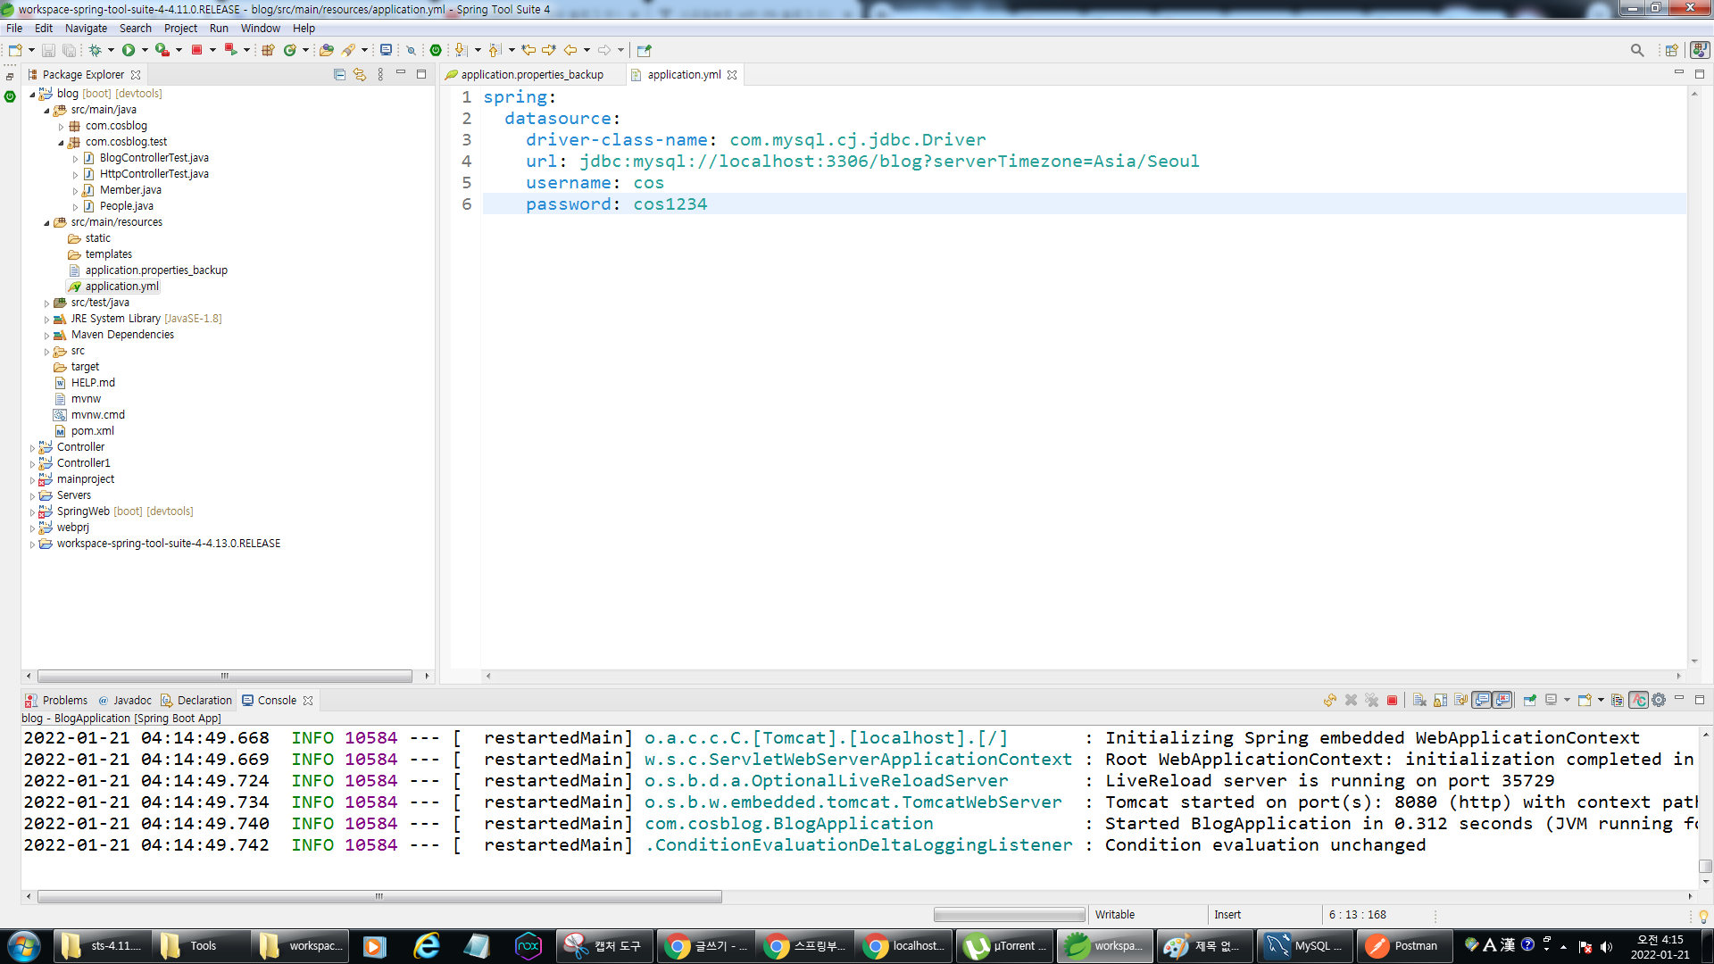The width and height of the screenshot is (1714, 964).
Task: Toggle Scroll Lock in Console toolbar
Action: (x=1440, y=701)
